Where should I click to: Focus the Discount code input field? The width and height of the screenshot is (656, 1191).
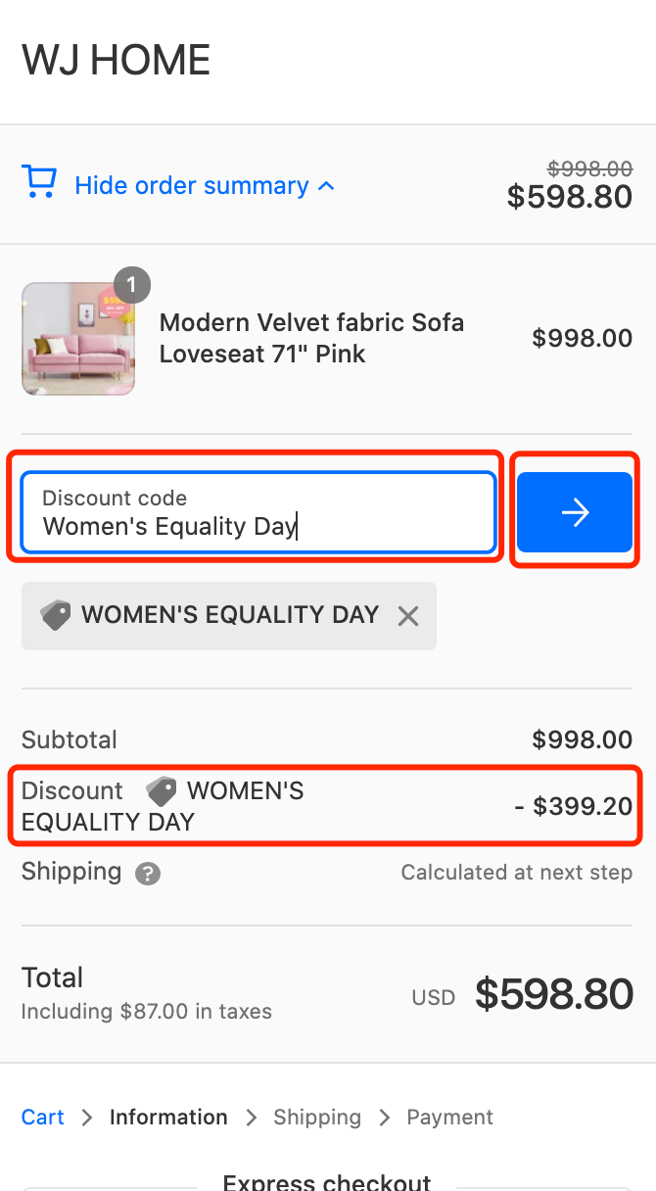(x=258, y=513)
